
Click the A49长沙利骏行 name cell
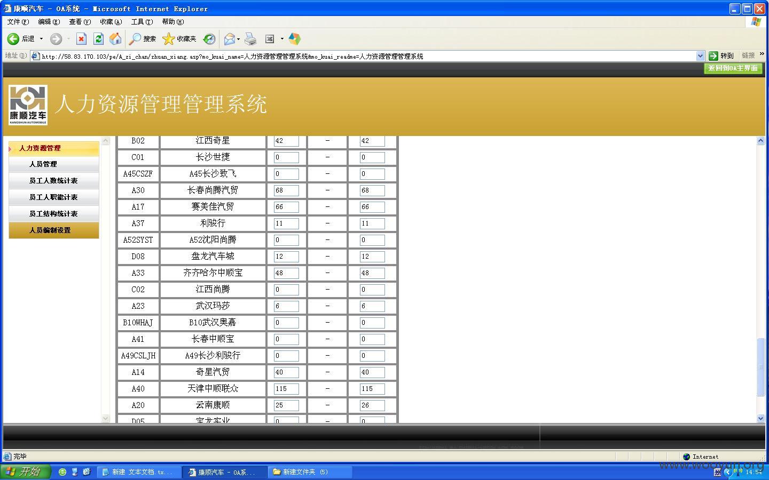[213, 356]
